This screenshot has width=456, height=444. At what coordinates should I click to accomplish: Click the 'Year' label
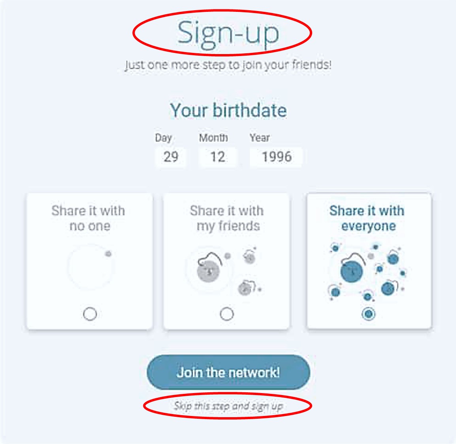pos(260,138)
